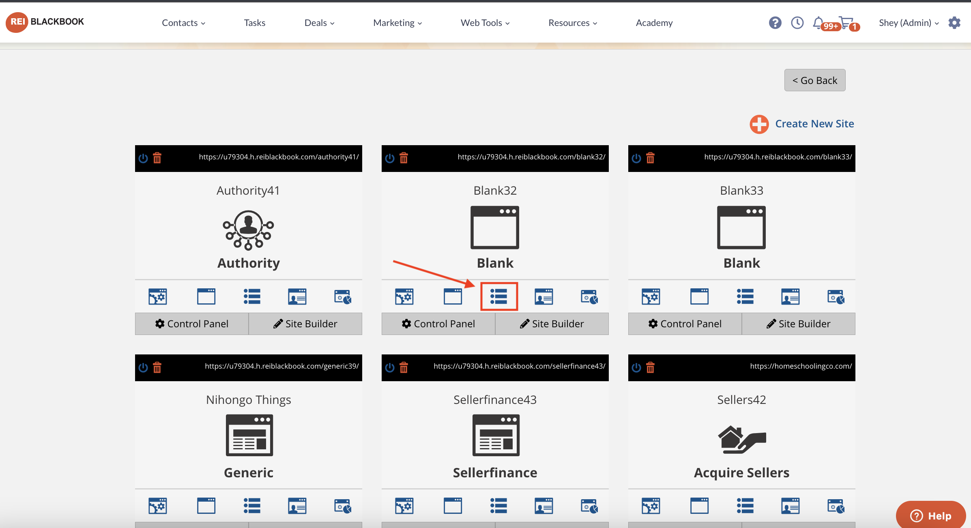Delete the Blank32 site with trash icon

pos(404,158)
